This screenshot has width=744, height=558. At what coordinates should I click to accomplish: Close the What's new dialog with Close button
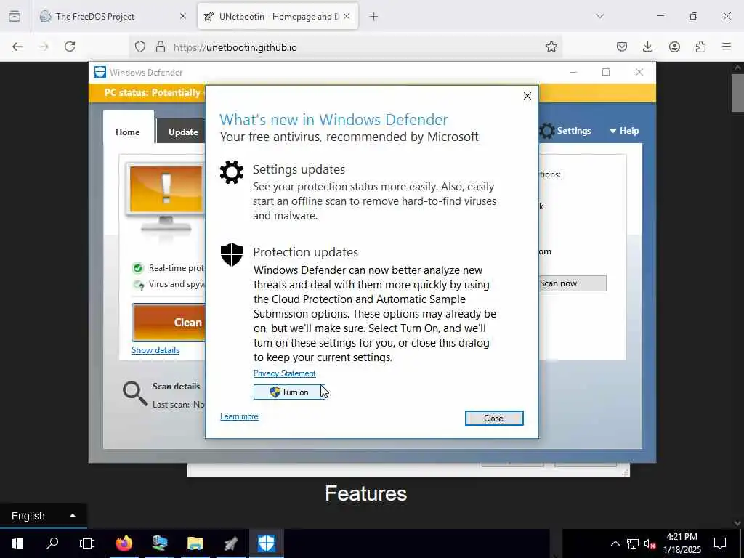(494, 418)
